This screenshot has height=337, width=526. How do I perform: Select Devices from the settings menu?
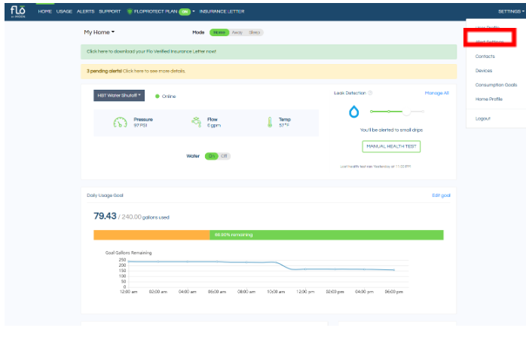[x=484, y=71]
